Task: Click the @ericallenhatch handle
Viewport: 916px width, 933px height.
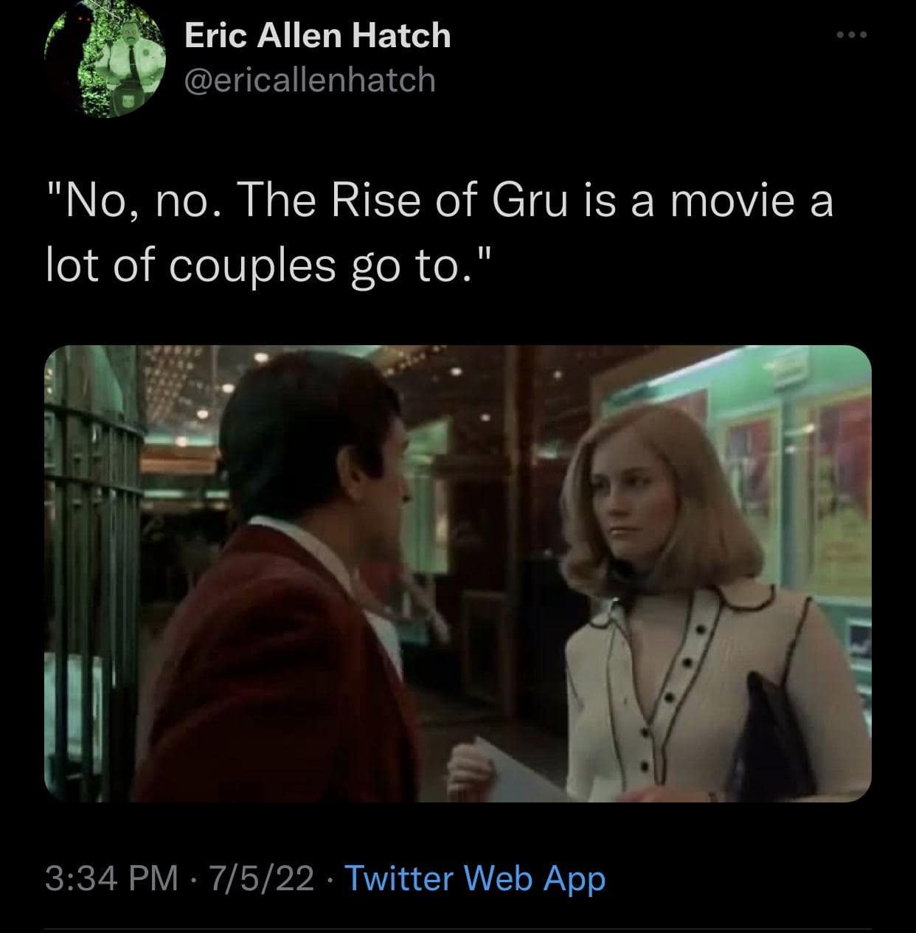Action: (310, 80)
